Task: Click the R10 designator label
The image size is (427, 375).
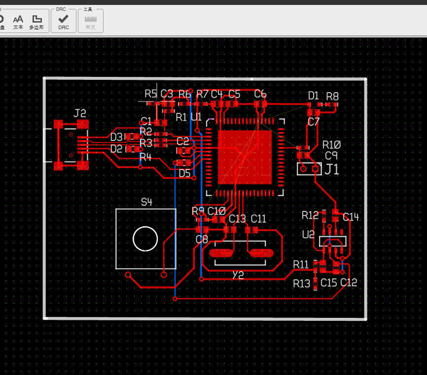Action: (x=331, y=145)
